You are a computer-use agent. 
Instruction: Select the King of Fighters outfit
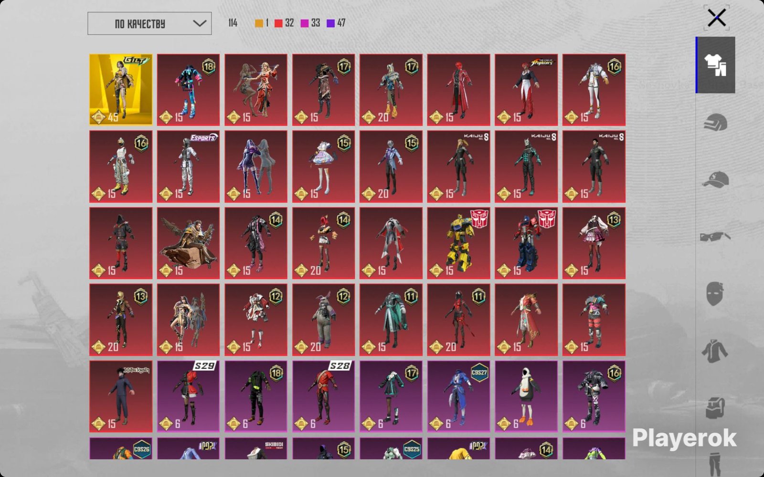(x=526, y=90)
